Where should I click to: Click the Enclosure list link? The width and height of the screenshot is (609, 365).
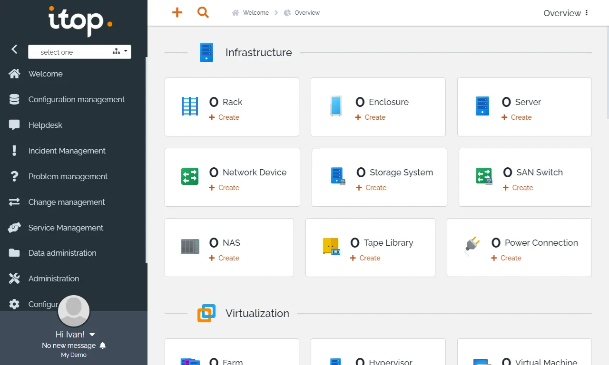[382, 102]
